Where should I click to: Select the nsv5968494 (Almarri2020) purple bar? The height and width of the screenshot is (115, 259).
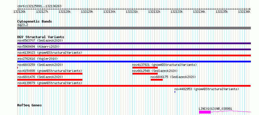tap(134, 49)
